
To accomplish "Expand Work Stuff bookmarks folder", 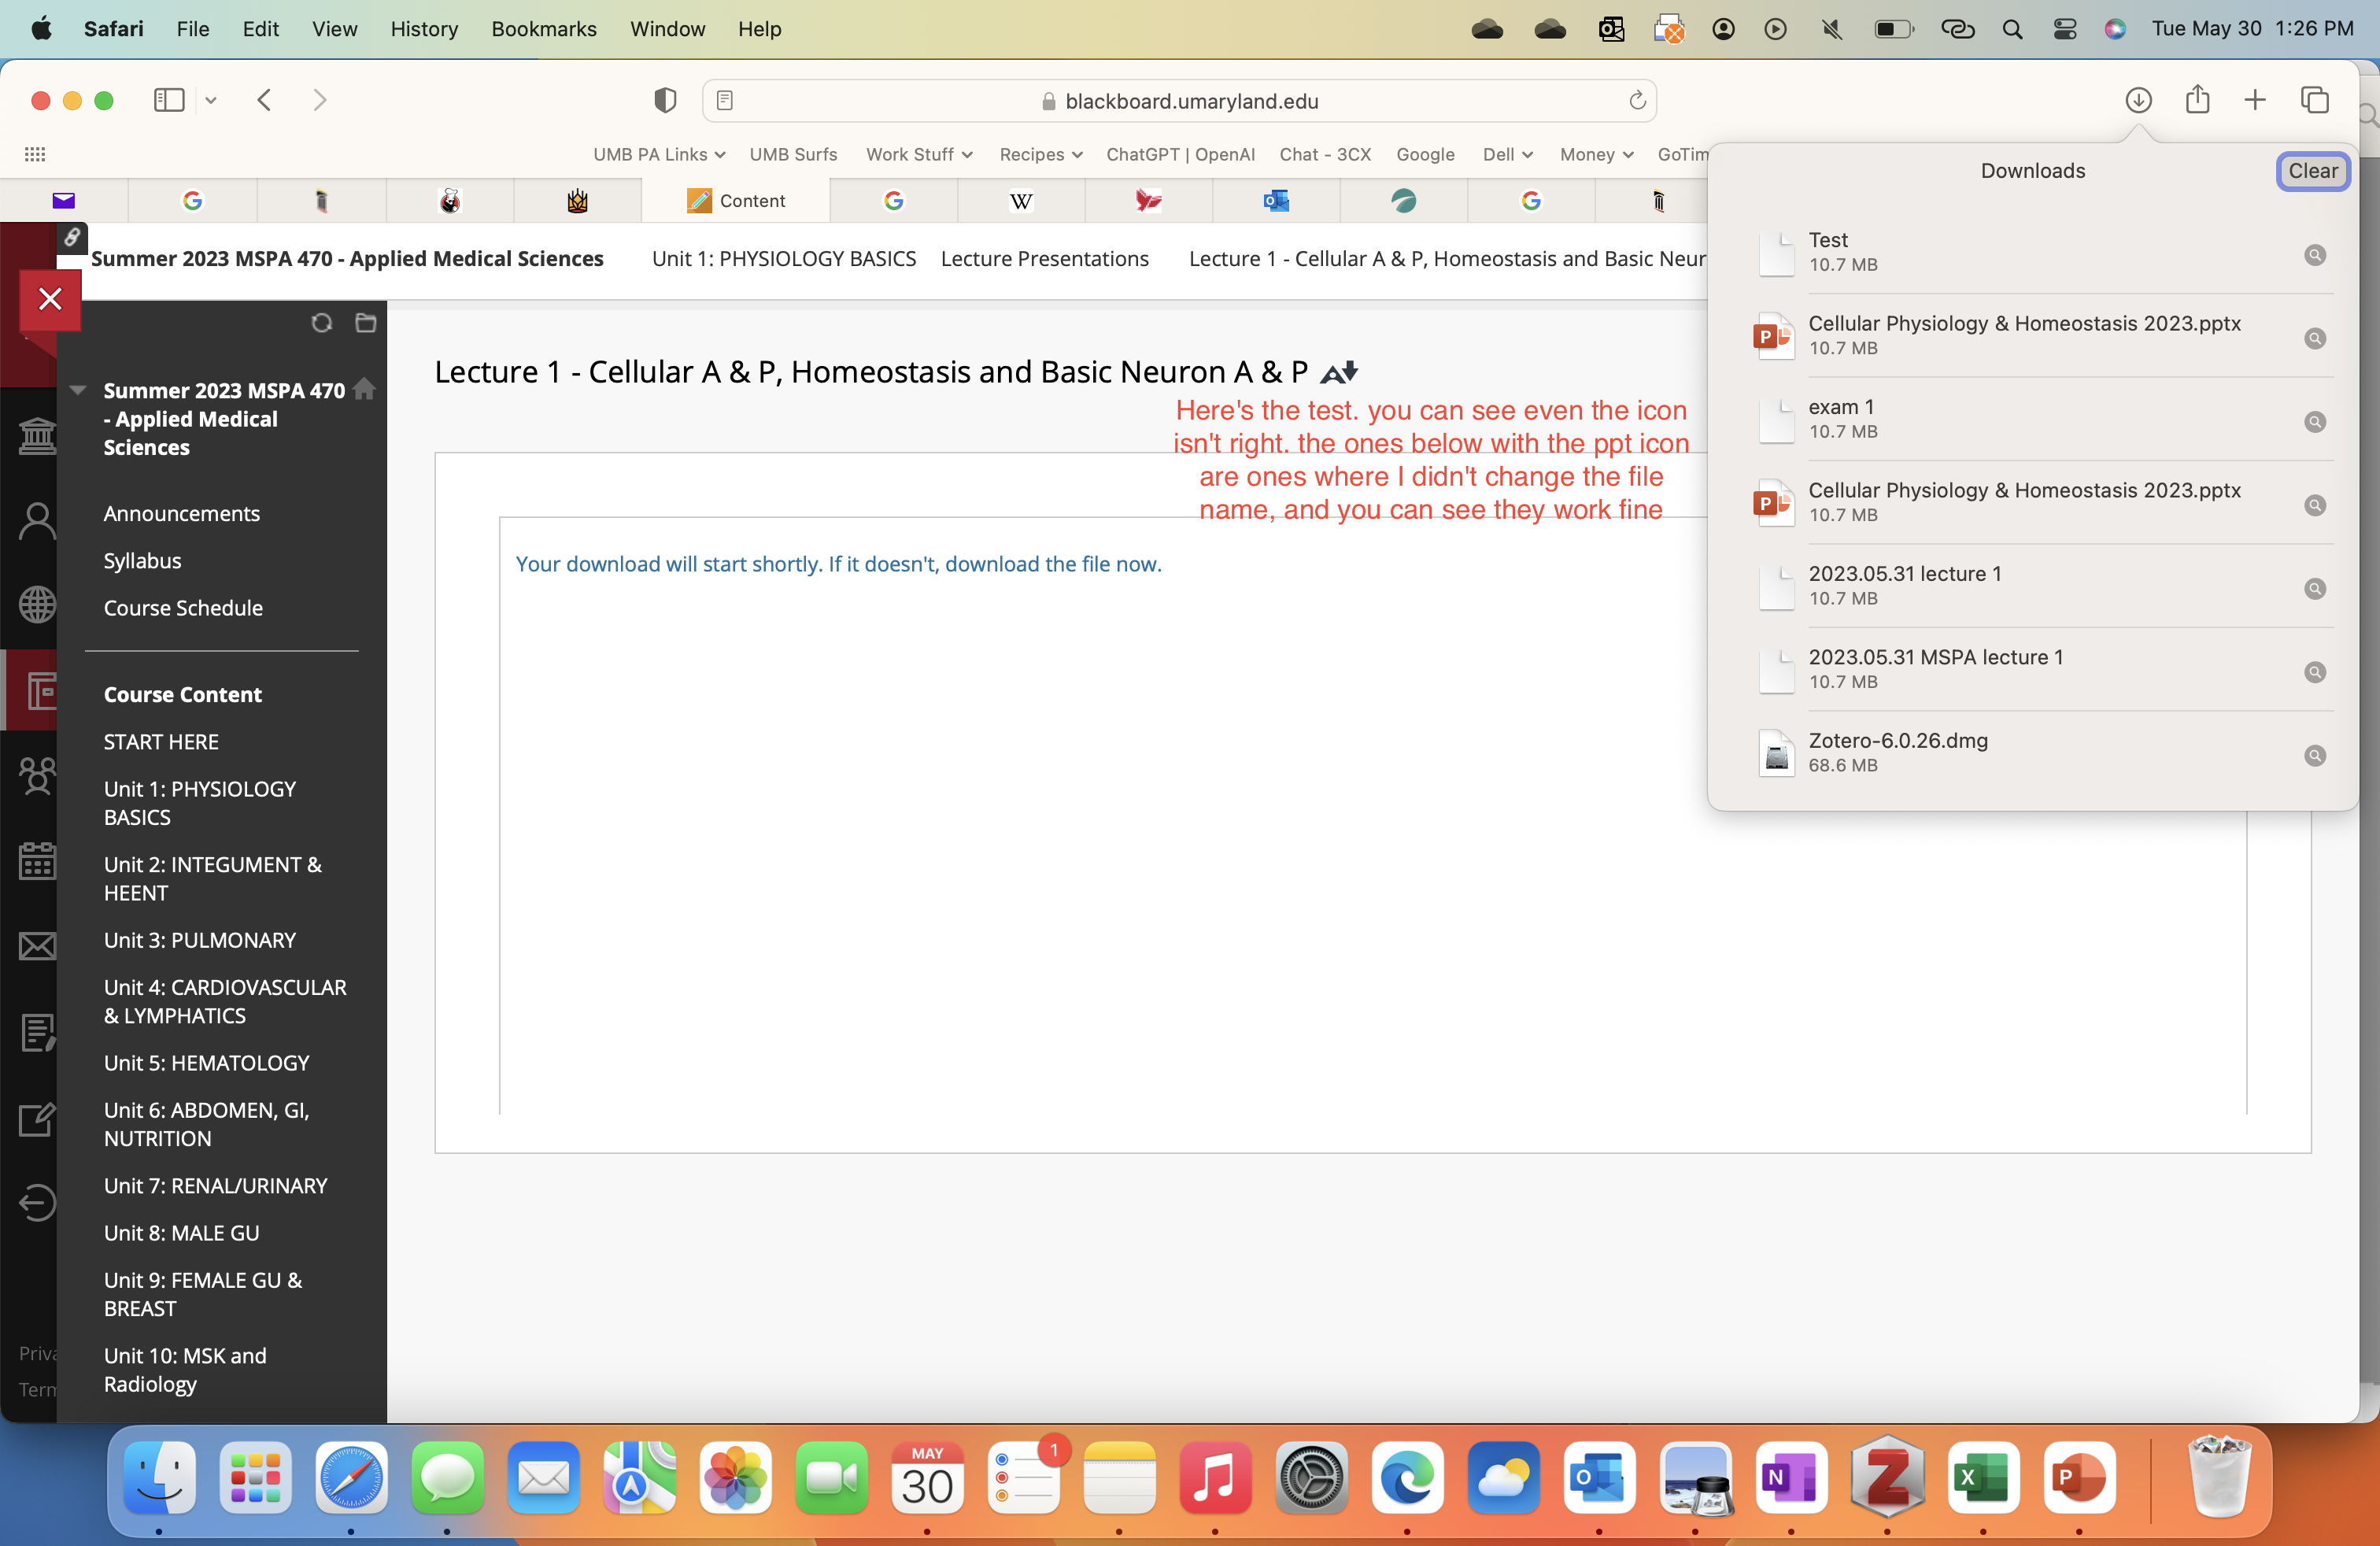I will pyautogui.click(x=919, y=154).
